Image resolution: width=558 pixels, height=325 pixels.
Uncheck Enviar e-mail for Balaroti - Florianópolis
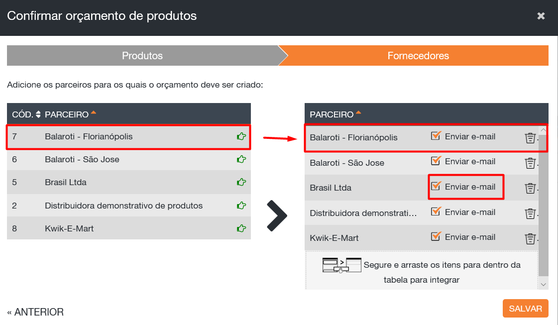[x=436, y=136]
